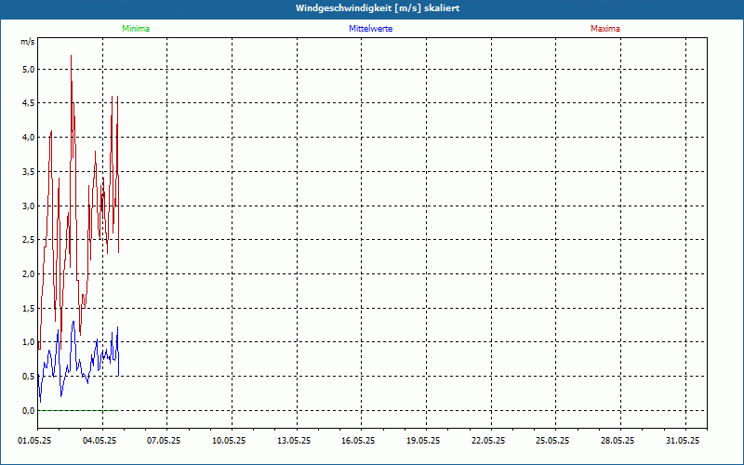Click the 3,5 y-axis value

(x=29, y=172)
